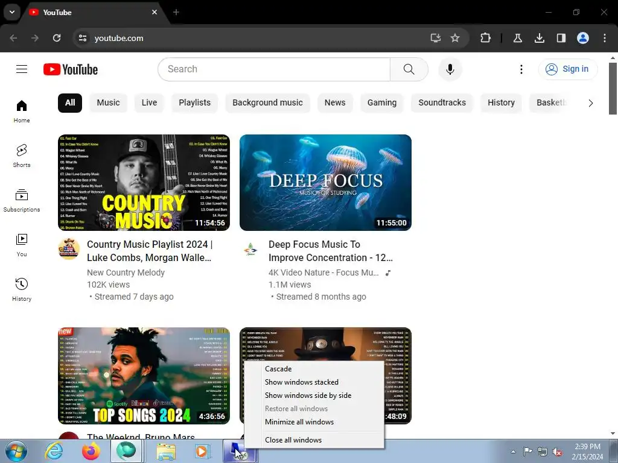The height and width of the screenshot is (463, 618).
Task: Reload the page in Chrome
Action: pos(57,38)
